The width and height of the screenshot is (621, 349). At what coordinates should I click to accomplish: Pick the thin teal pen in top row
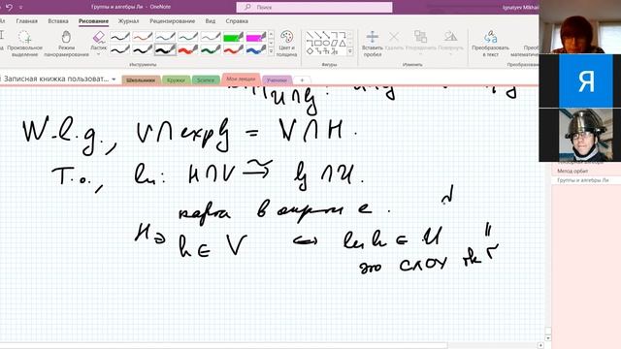(x=187, y=37)
